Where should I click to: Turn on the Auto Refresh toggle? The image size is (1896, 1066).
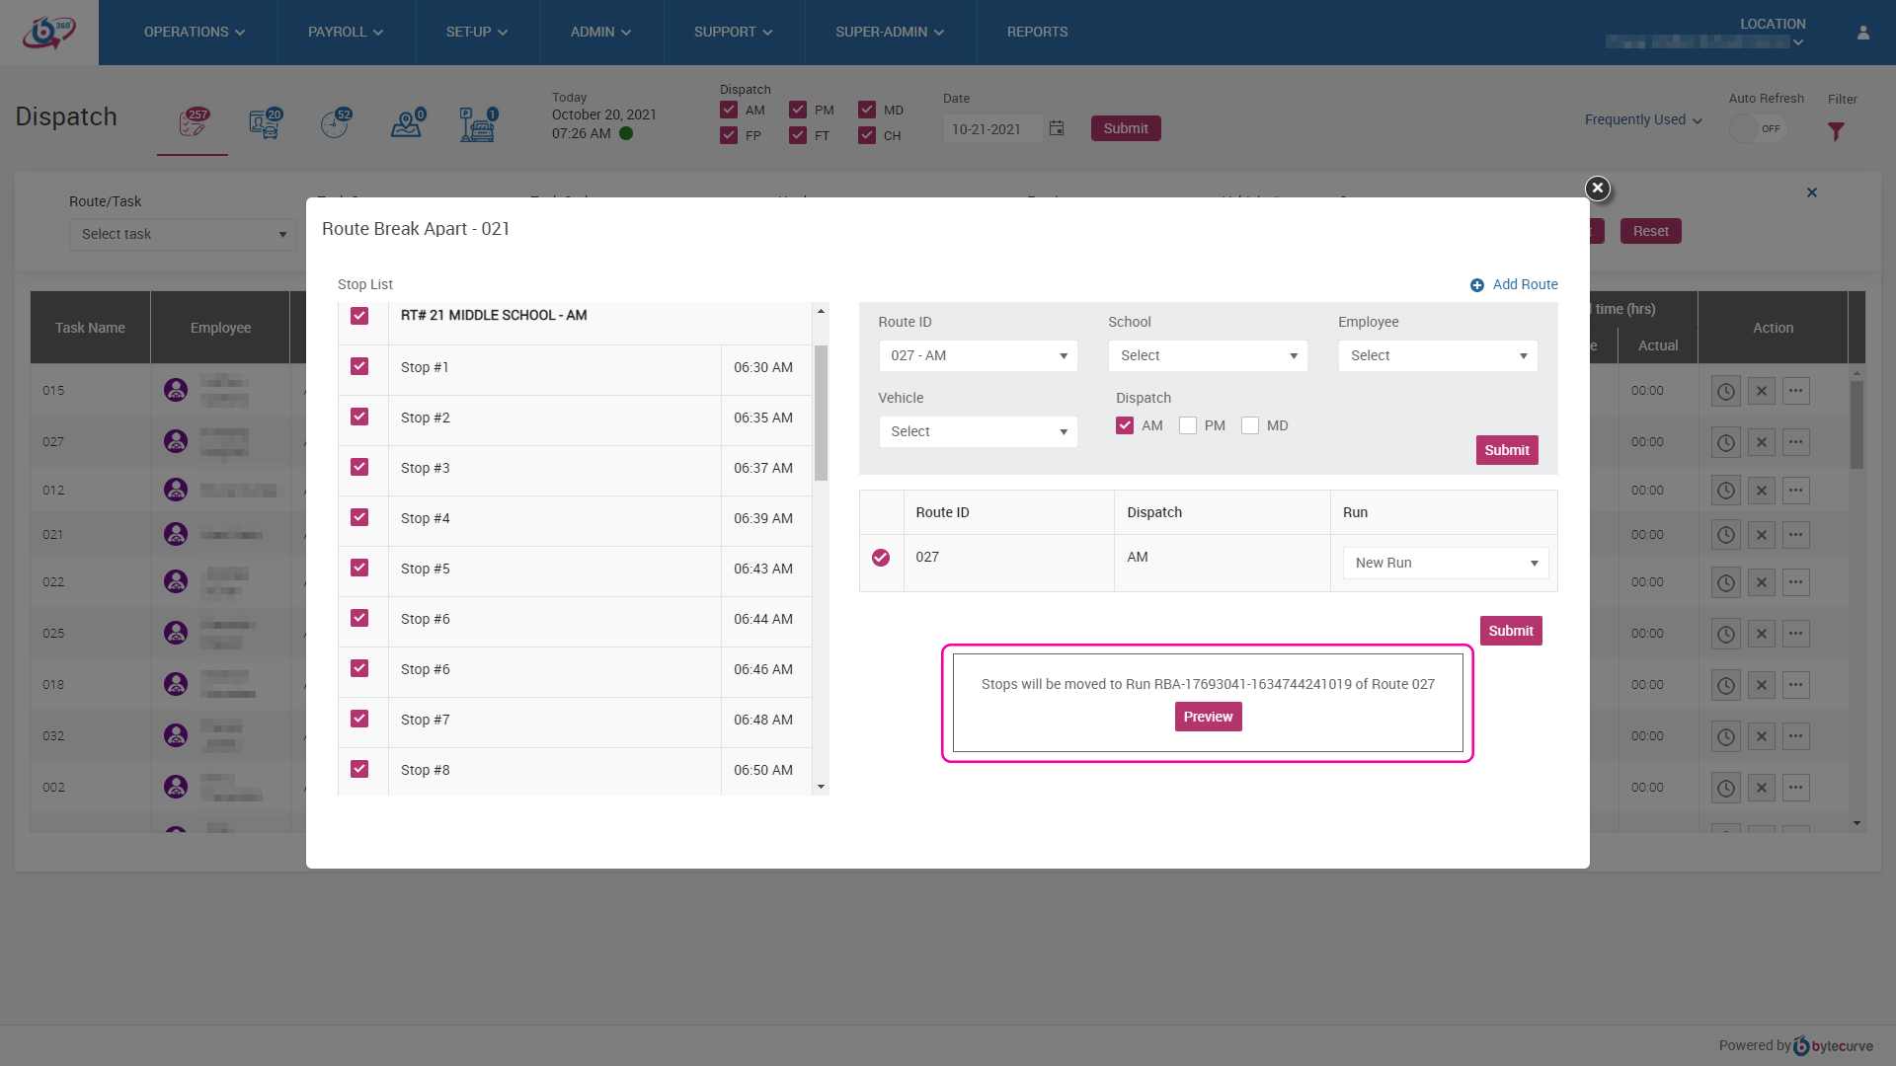1758,128
